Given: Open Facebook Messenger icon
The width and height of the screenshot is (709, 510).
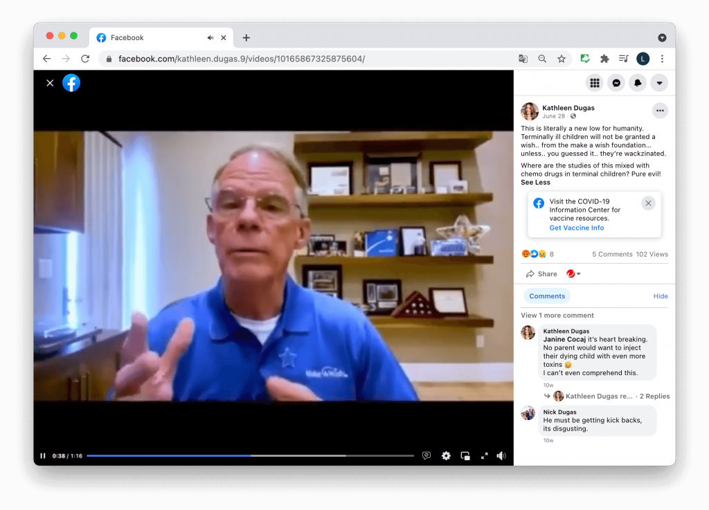Looking at the screenshot, I should [616, 83].
